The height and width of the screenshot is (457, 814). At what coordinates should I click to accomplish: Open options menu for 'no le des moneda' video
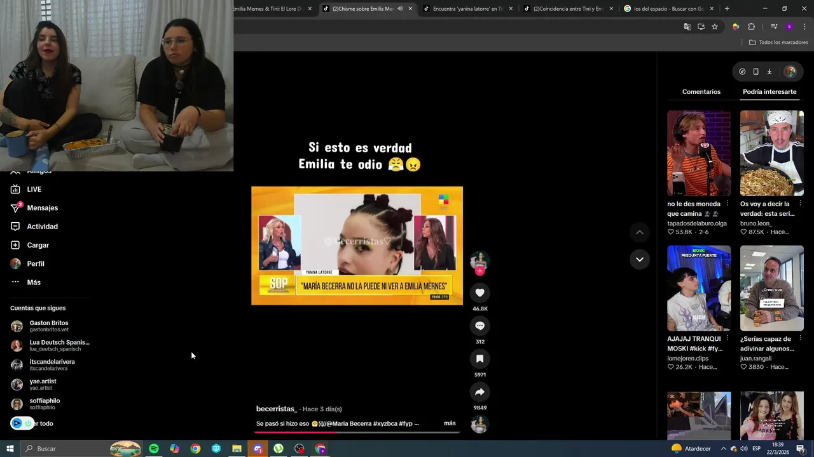[727, 204]
